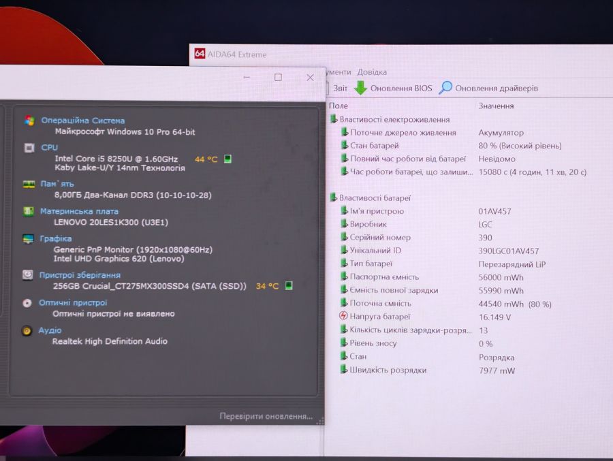The height and width of the screenshot is (461, 613).
Task: Open the Пам`ять section link
Action: [x=57, y=184]
